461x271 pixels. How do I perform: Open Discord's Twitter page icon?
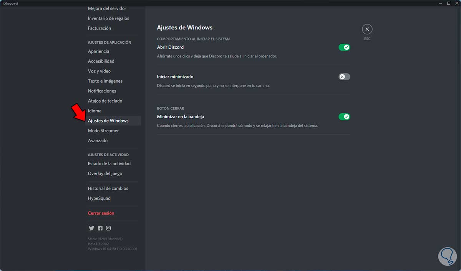(x=91, y=228)
